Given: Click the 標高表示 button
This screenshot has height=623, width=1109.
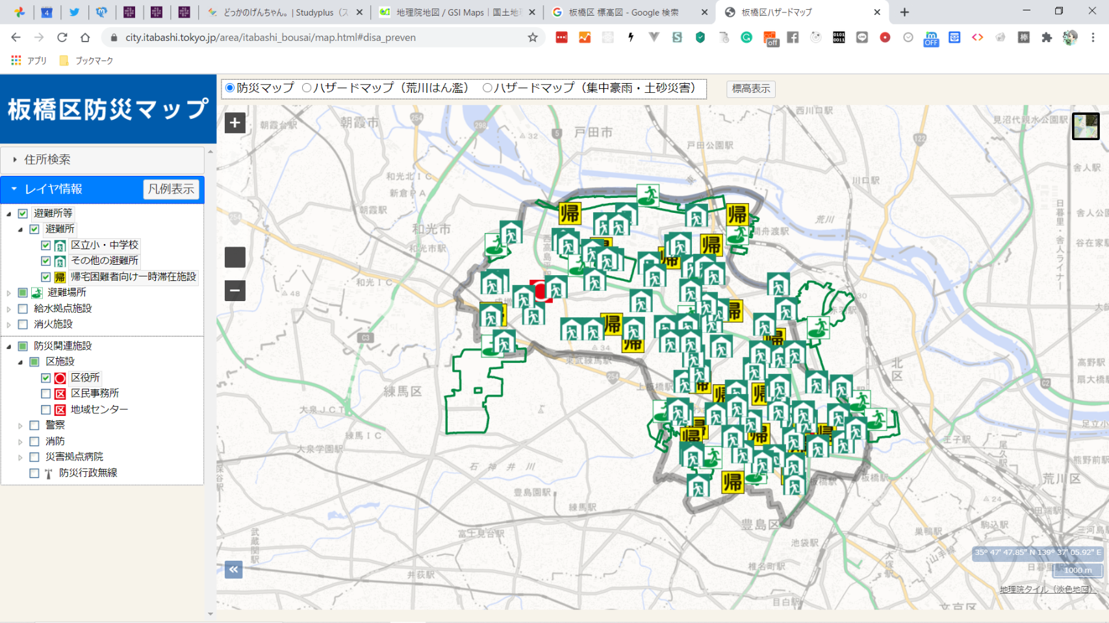Looking at the screenshot, I should 750,89.
